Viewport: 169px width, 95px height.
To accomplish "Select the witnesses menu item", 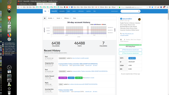I will [81, 11].
